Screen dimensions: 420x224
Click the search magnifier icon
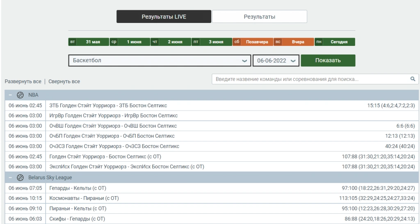[x=413, y=79]
